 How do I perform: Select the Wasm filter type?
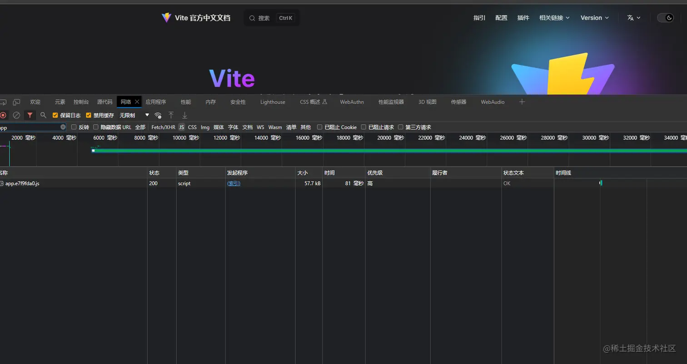point(275,127)
